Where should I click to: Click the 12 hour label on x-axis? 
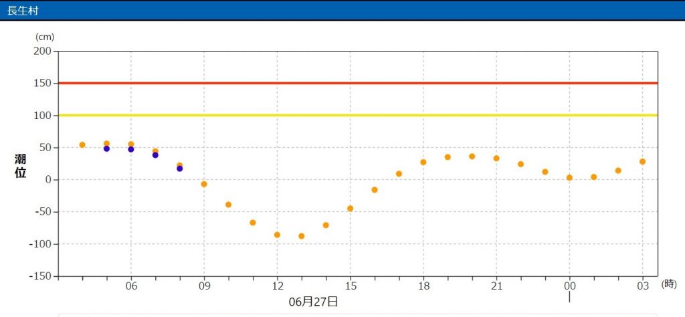[277, 286]
